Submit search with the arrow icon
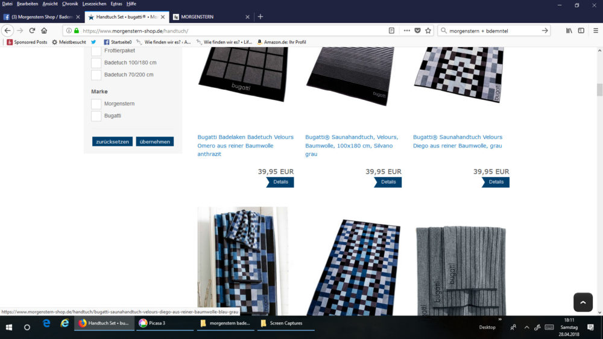Viewport: 603px width, 339px height. 545,31
